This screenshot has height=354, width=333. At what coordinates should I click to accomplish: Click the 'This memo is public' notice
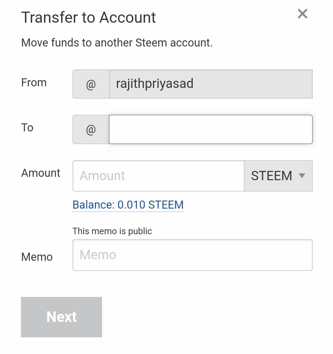coord(112,231)
